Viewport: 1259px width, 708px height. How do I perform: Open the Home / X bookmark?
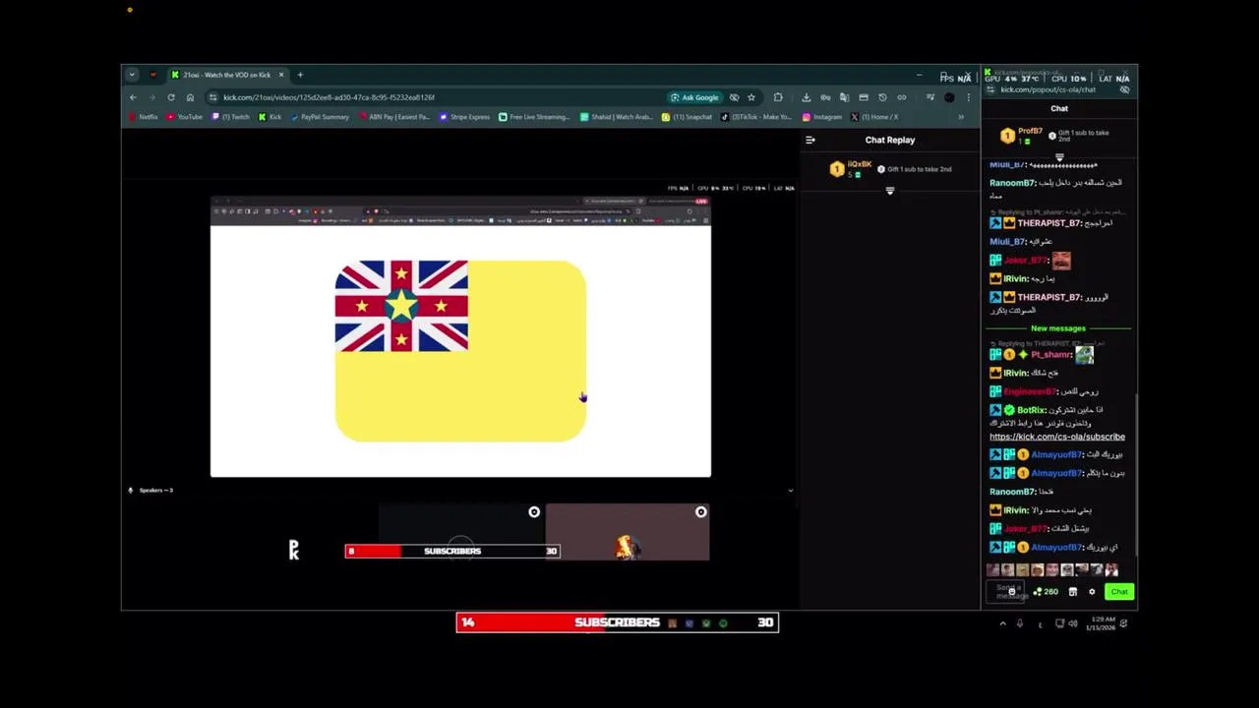pos(874,117)
